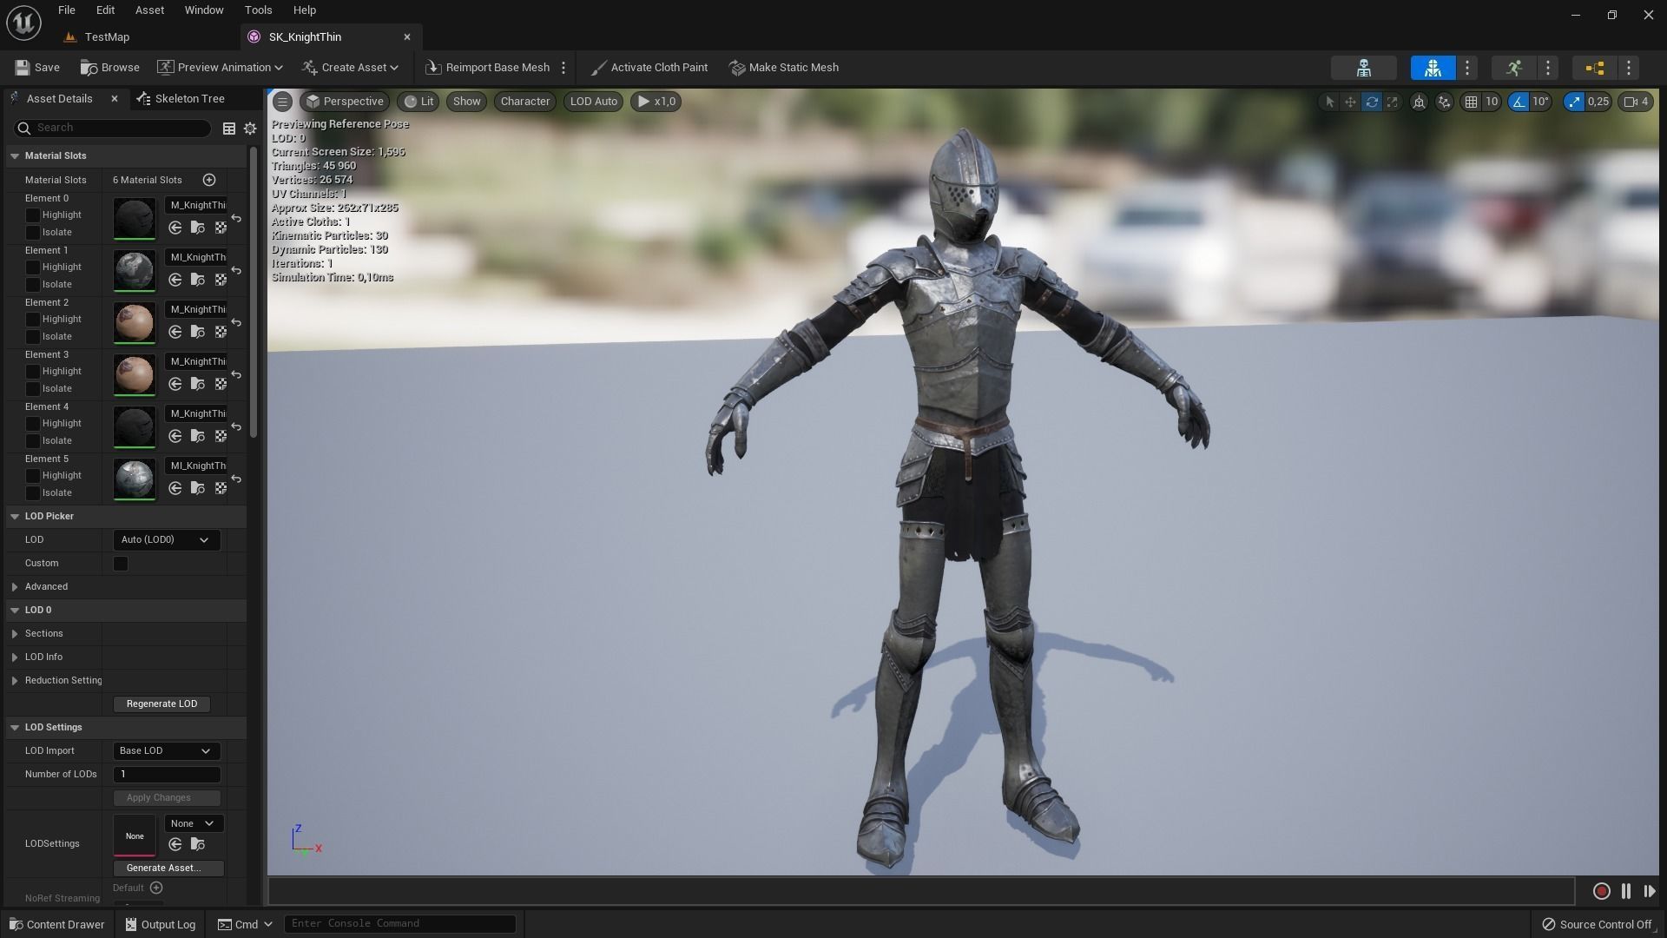Step forward one frame
The width and height of the screenshot is (1667, 938).
[1649, 891]
